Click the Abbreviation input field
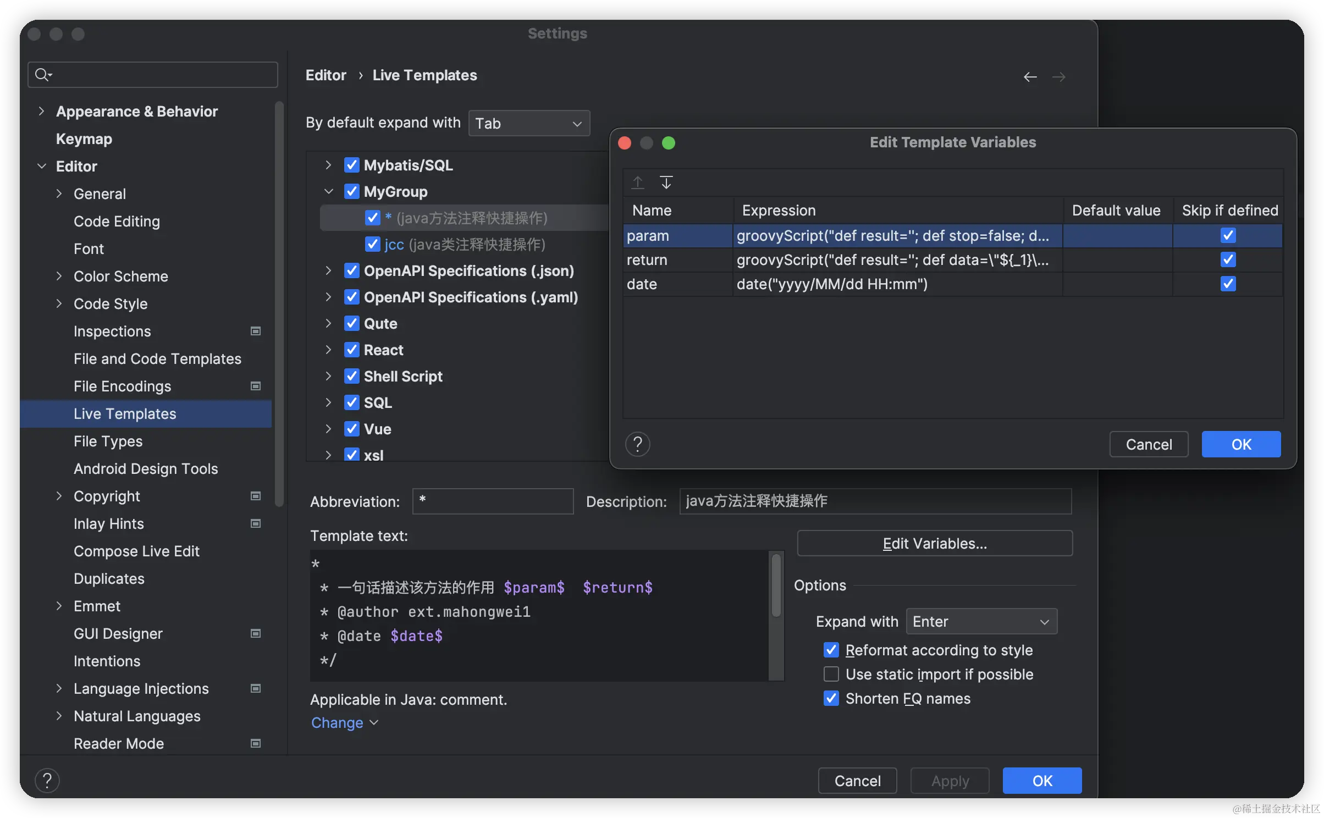Screen dimensions: 1324x818 coord(493,501)
